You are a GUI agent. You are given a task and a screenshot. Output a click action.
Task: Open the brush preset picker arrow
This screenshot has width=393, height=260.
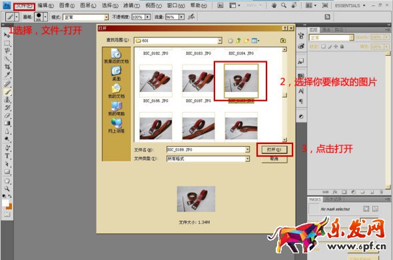[45, 17]
